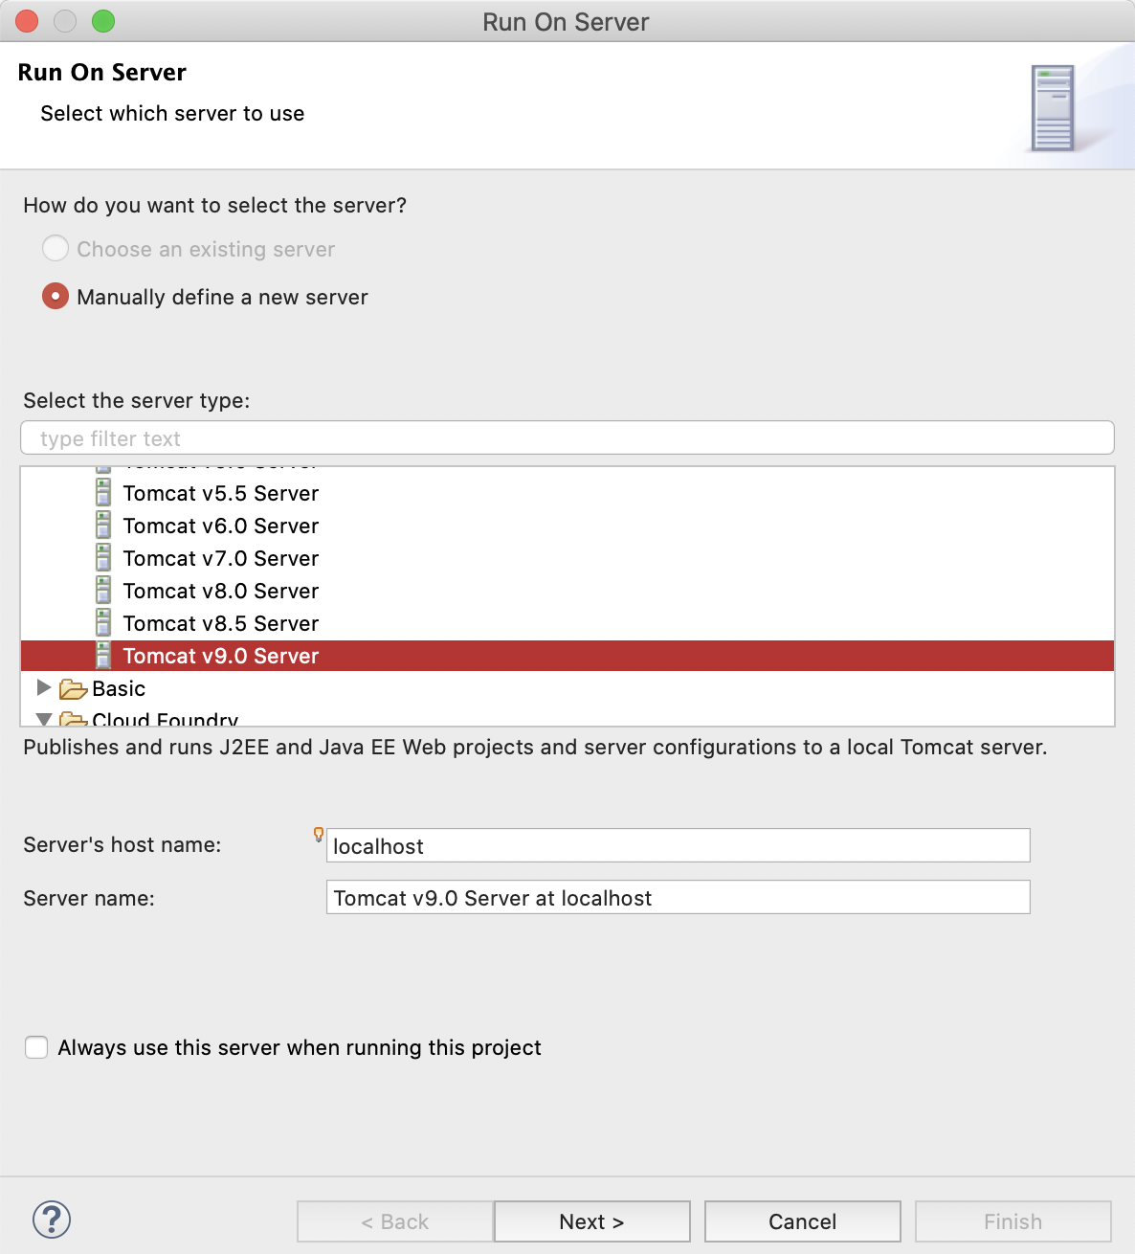
Task: Click the Tomcat v5.5 Server icon
Action: click(103, 493)
